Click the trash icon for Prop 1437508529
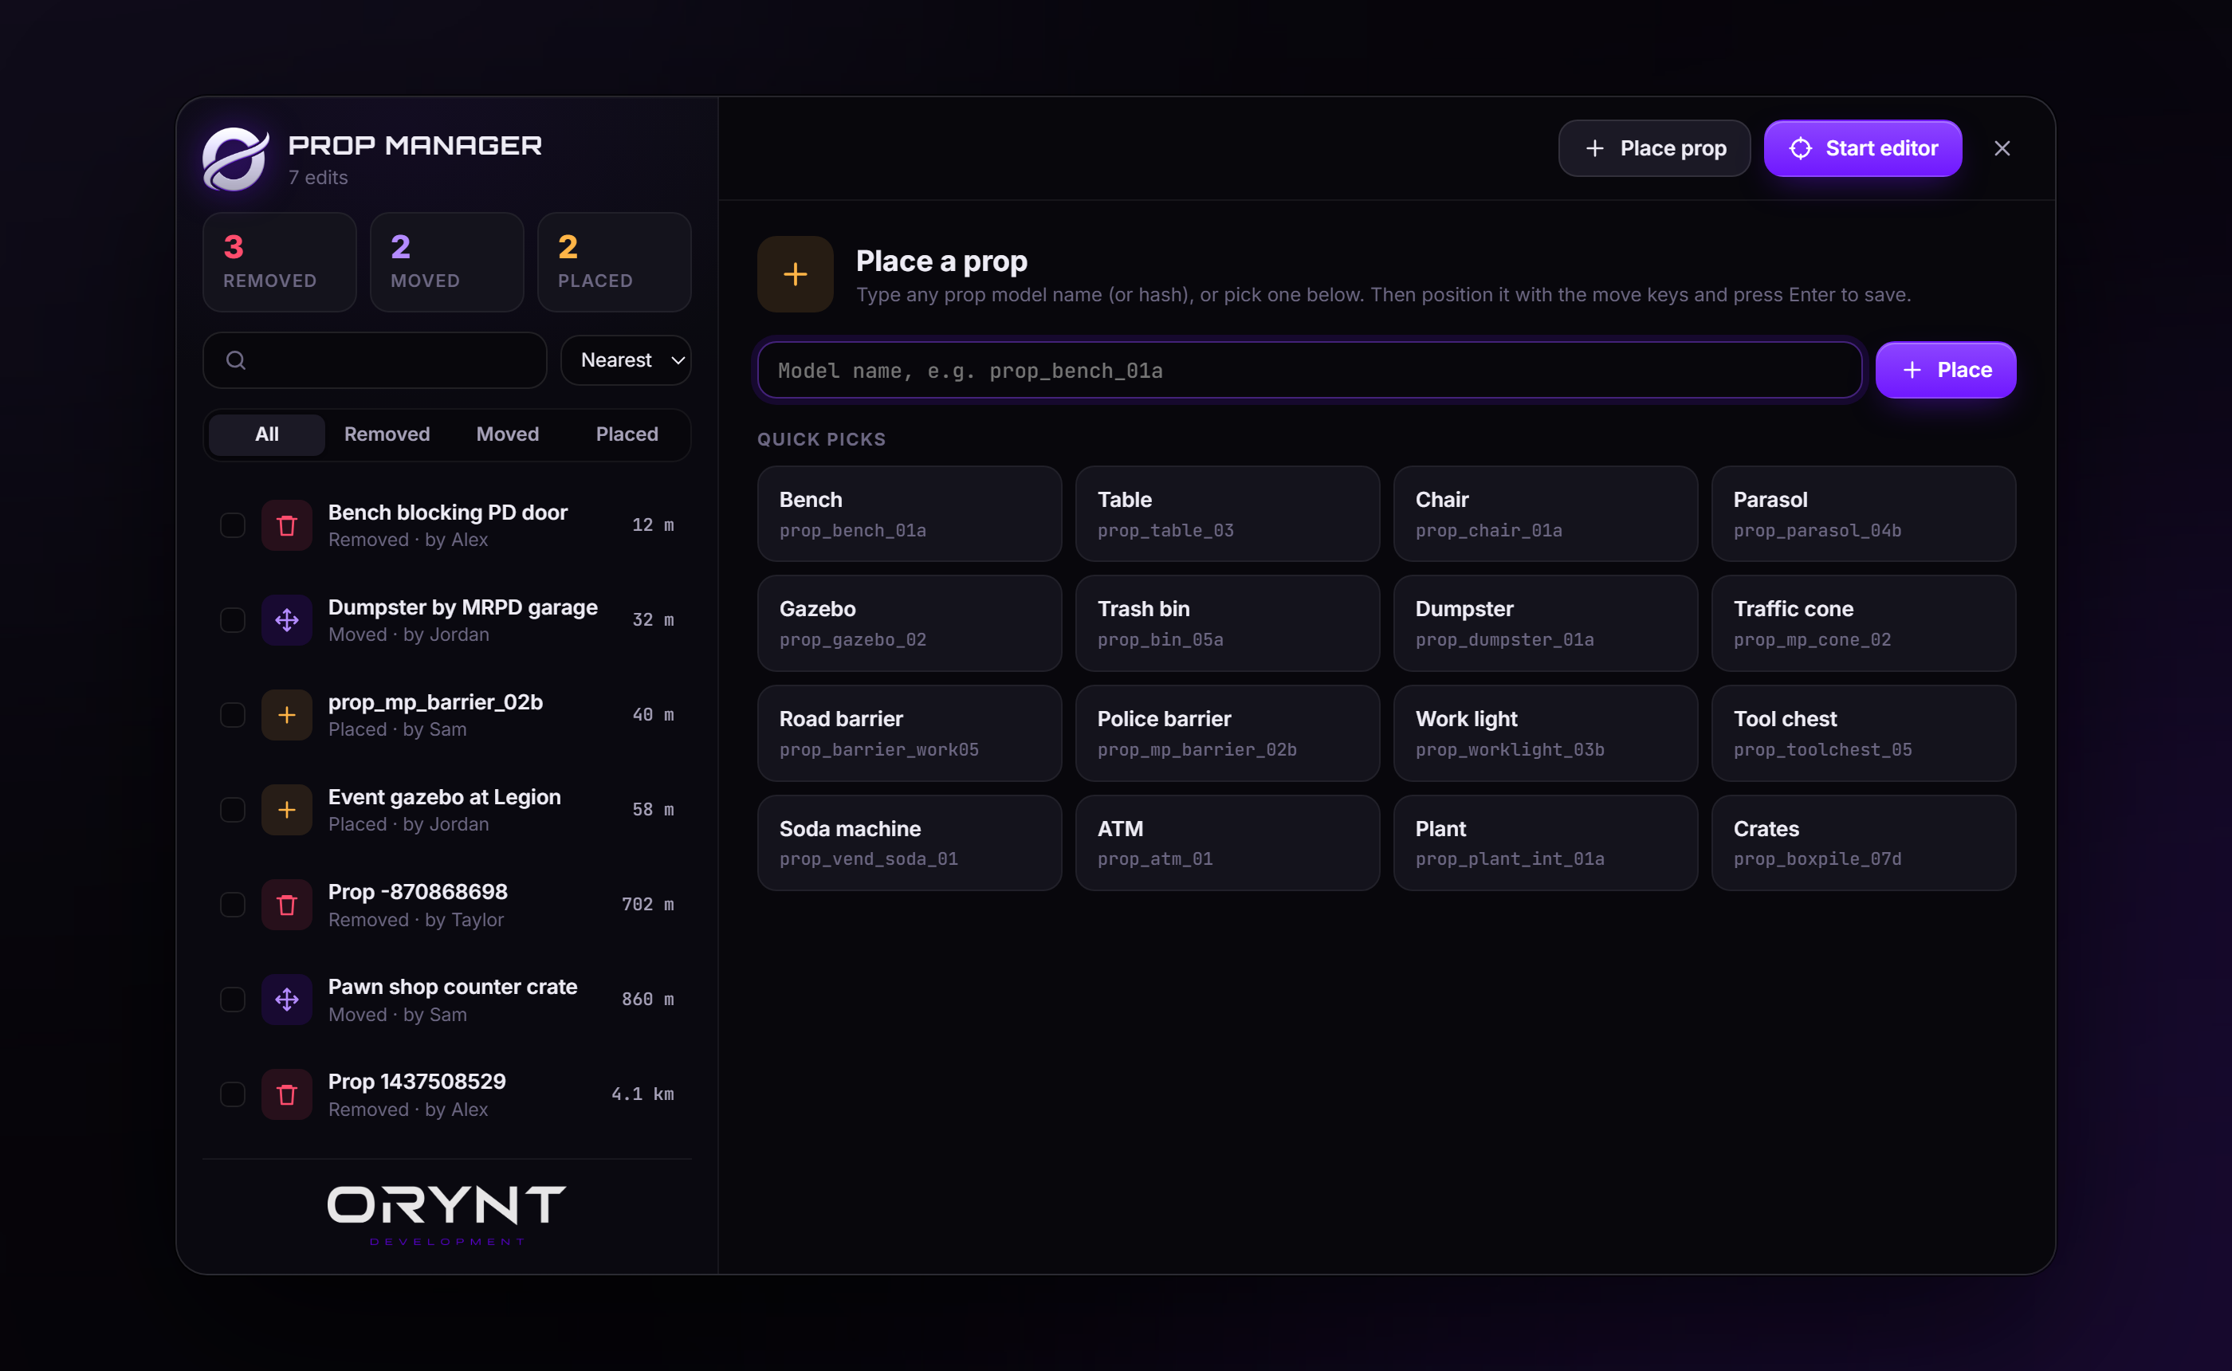This screenshot has width=2232, height=1371. pos(286,1094)
